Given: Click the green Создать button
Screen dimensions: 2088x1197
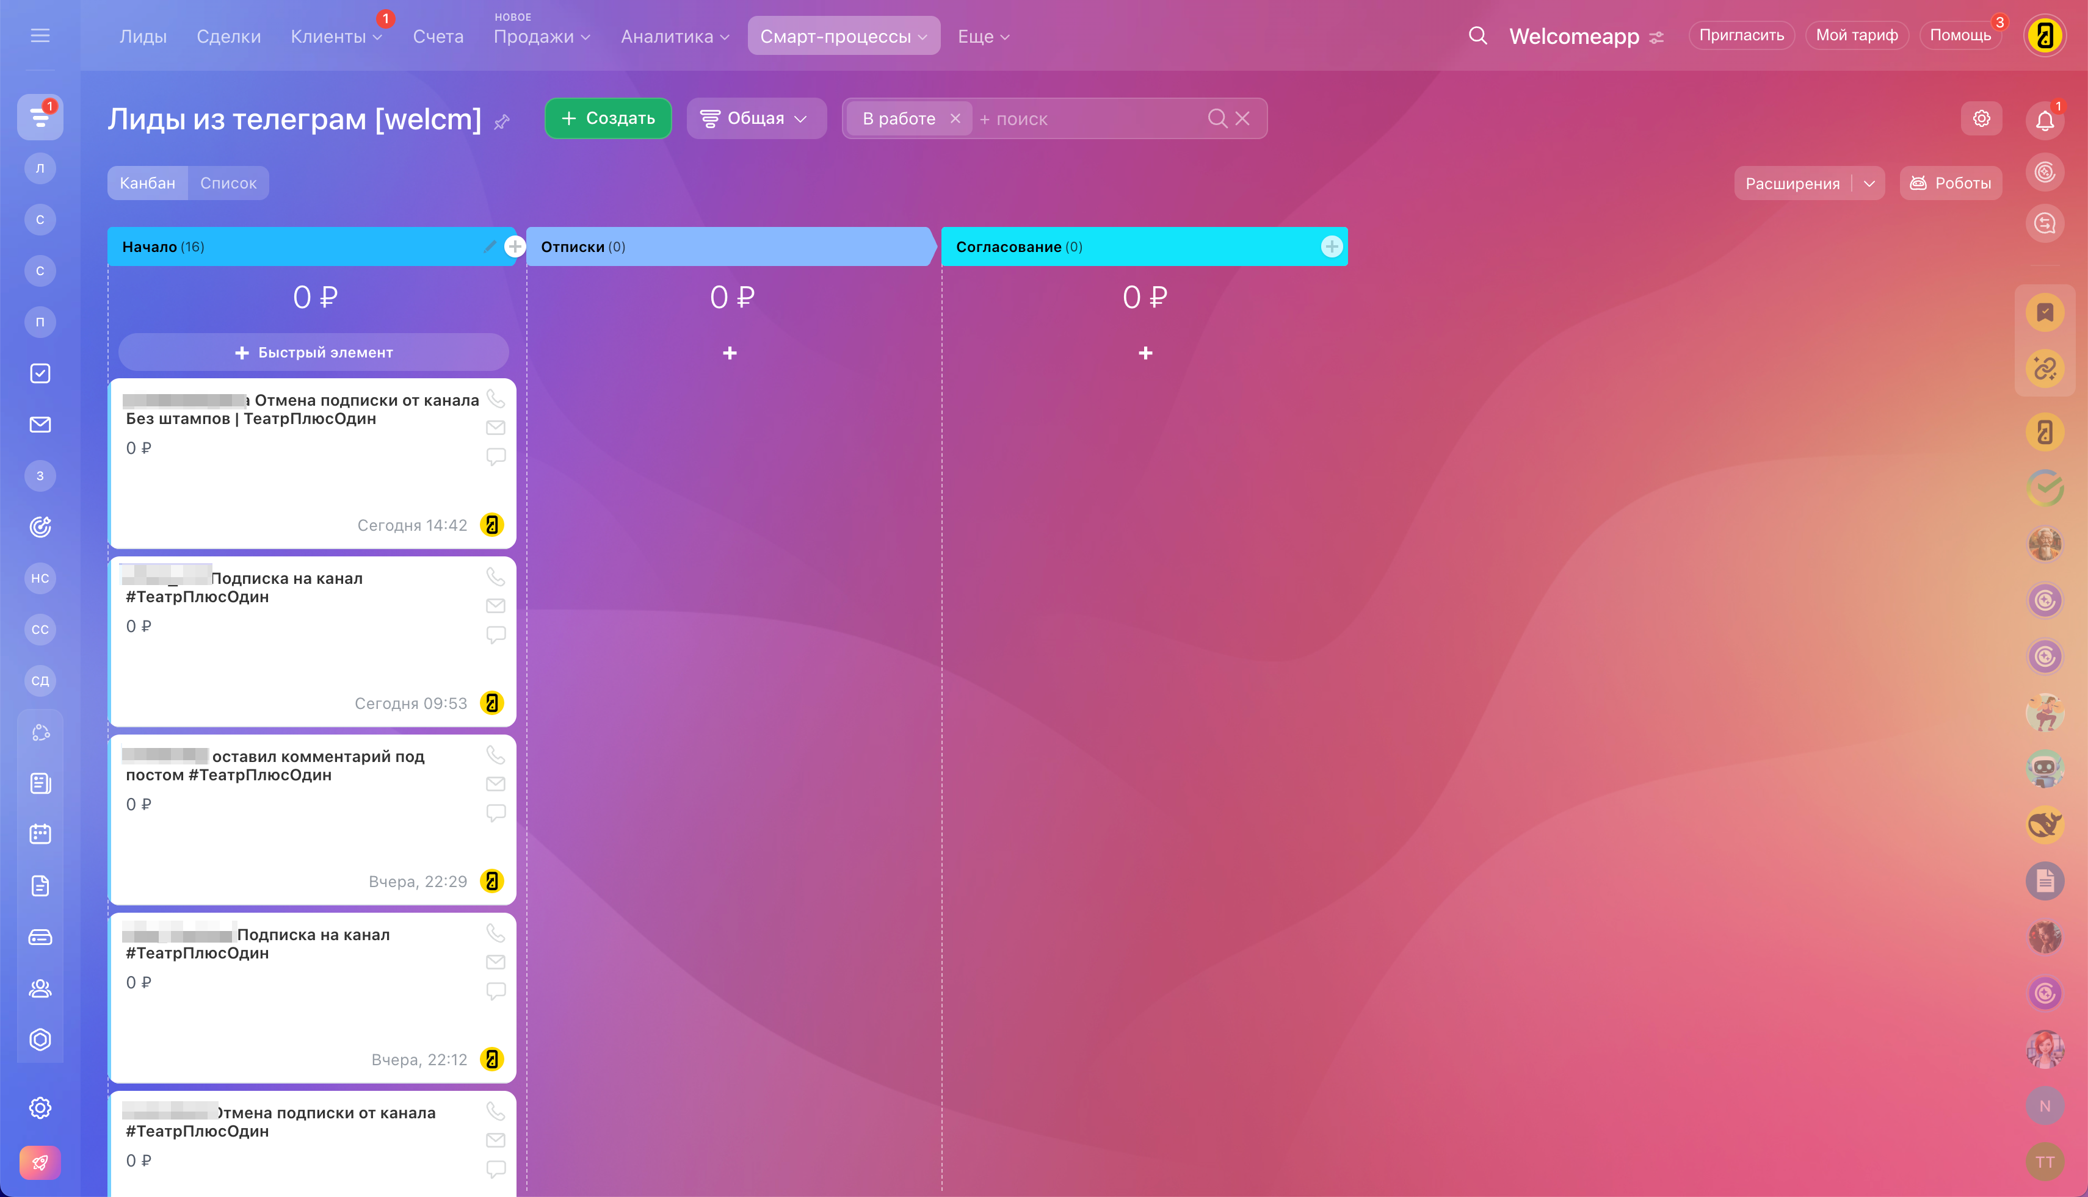Looking at the screenshot, I should coord(608,118).
